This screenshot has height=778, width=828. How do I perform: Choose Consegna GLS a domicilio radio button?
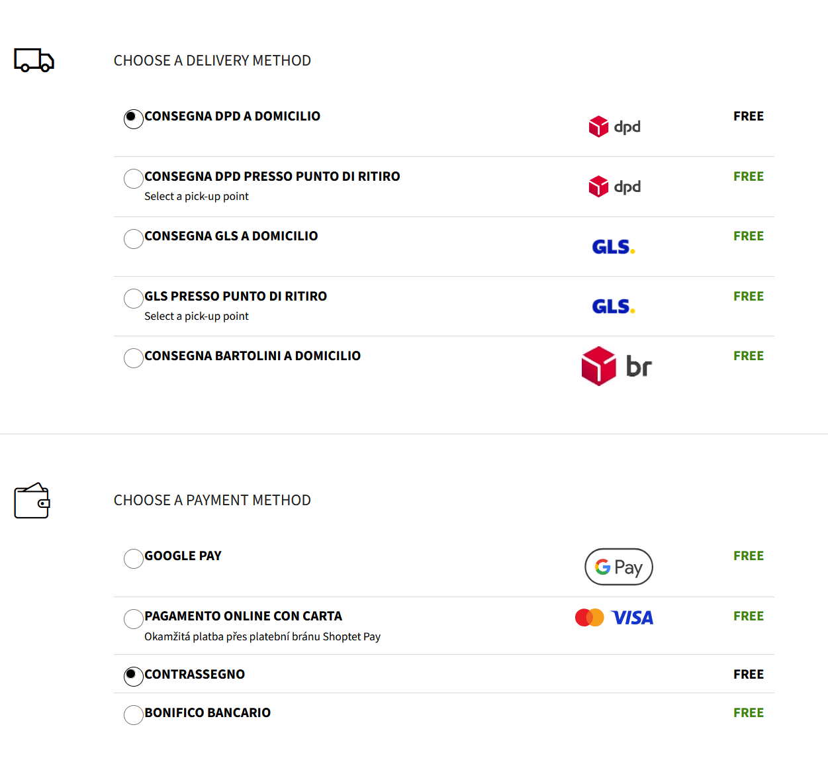134,239
